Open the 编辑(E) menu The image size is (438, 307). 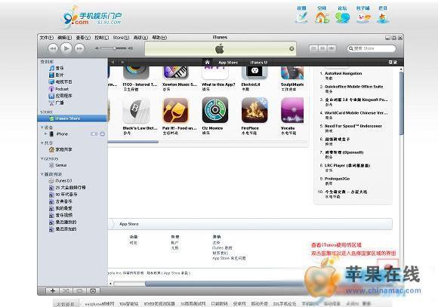pos(64,38)
